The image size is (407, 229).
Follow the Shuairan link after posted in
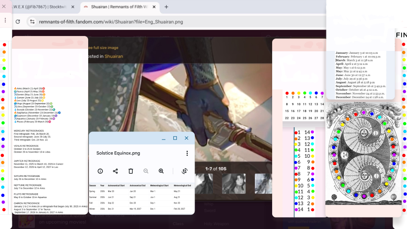(x=114, y=56)
